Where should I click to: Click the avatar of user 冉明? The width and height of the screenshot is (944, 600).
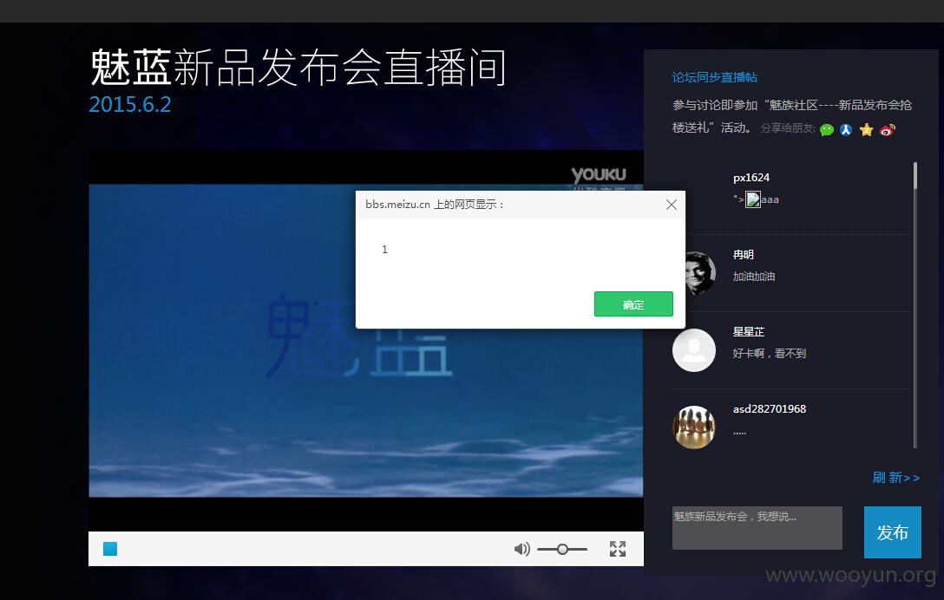pos(700,272)
